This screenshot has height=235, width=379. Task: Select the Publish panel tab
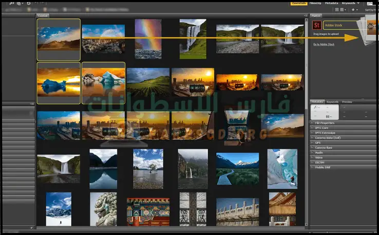click(316, 15)
